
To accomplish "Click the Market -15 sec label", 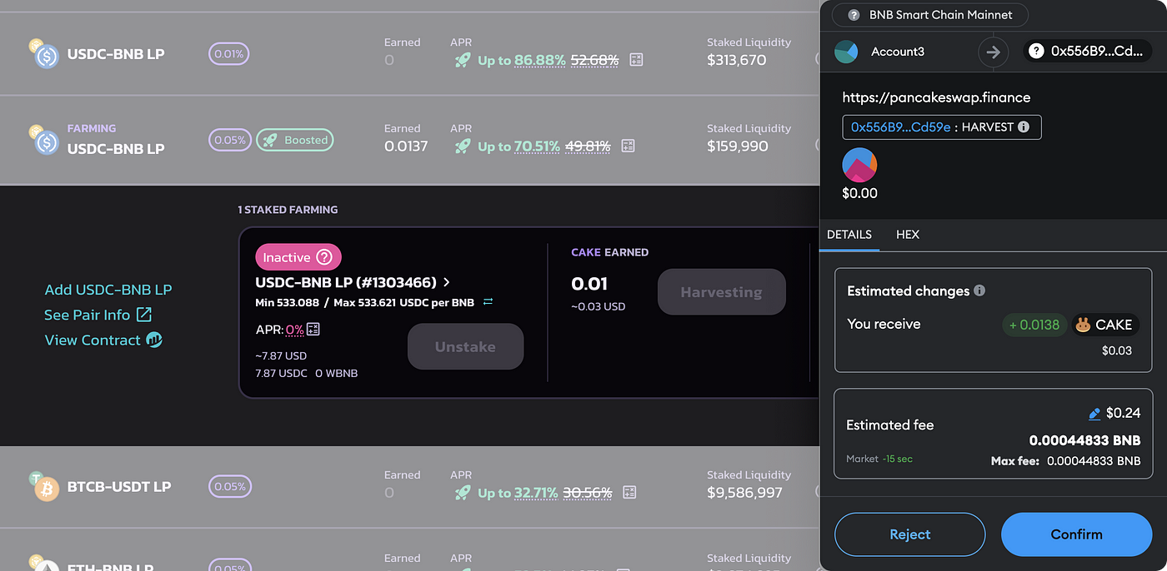I will [x=879, y=459].
